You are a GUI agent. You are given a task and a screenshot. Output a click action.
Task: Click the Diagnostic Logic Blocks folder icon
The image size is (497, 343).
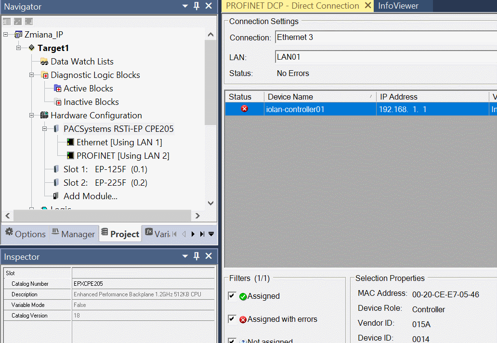click(x=45, y=75)
